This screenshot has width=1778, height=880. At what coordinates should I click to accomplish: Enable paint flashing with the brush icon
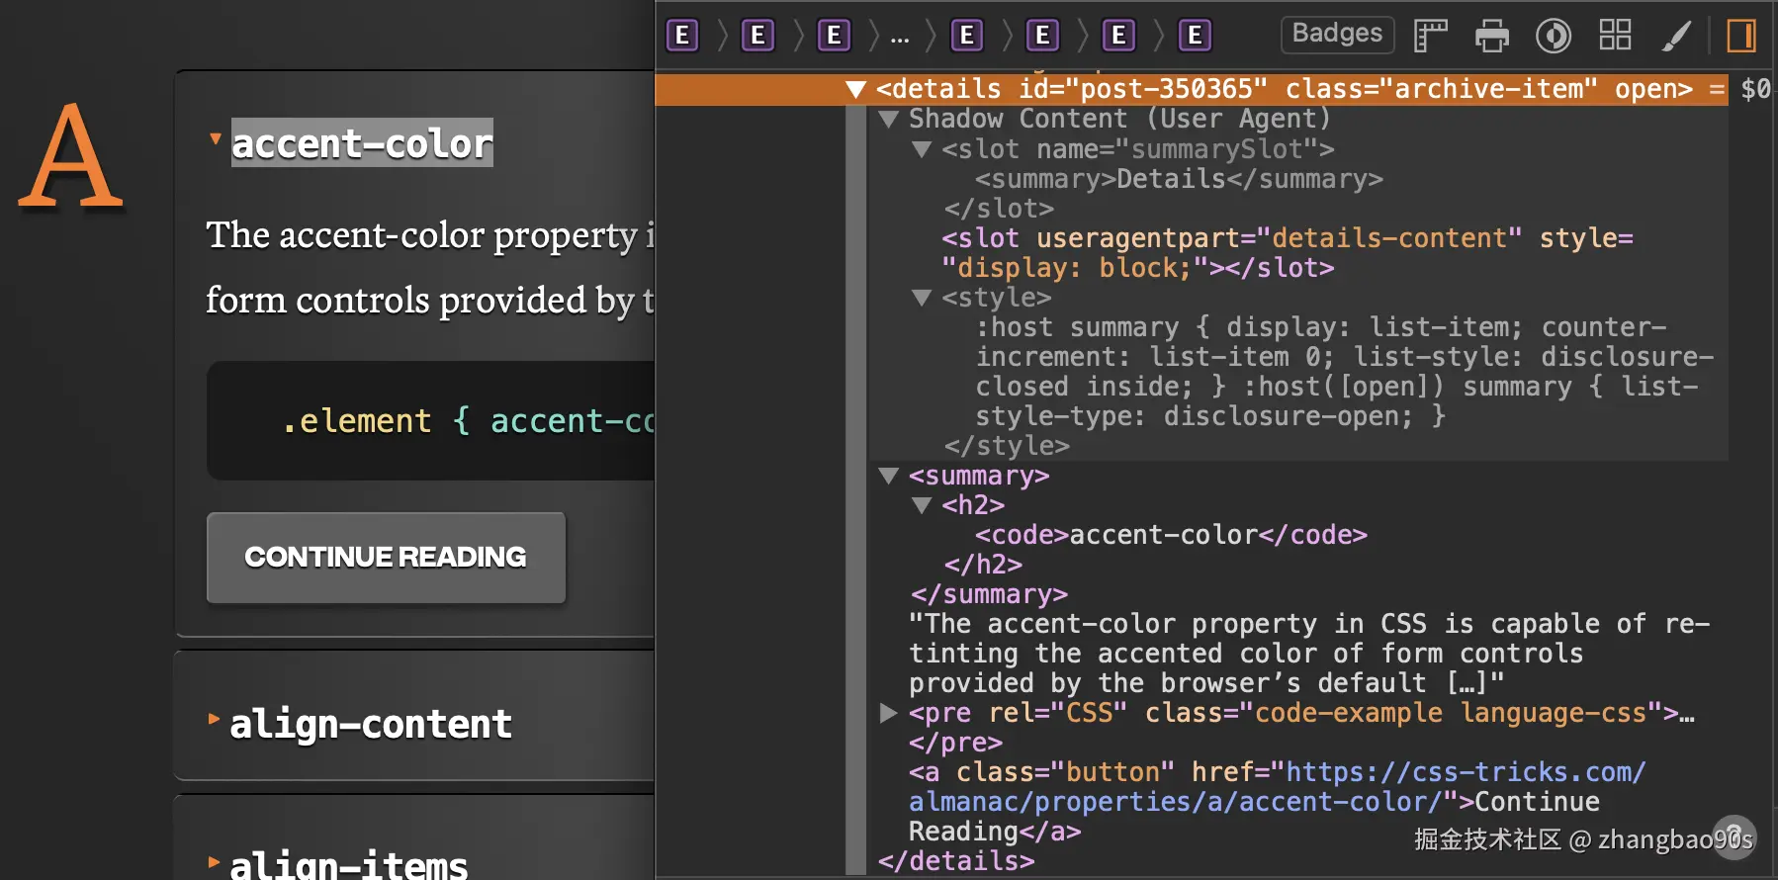(x=1676, y=36)
